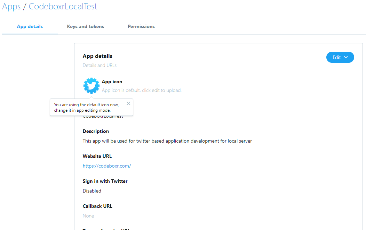Select the app description paragraph text
Image resolution: width=366 pixels, height=230 pixels.
tap(167, 141)
